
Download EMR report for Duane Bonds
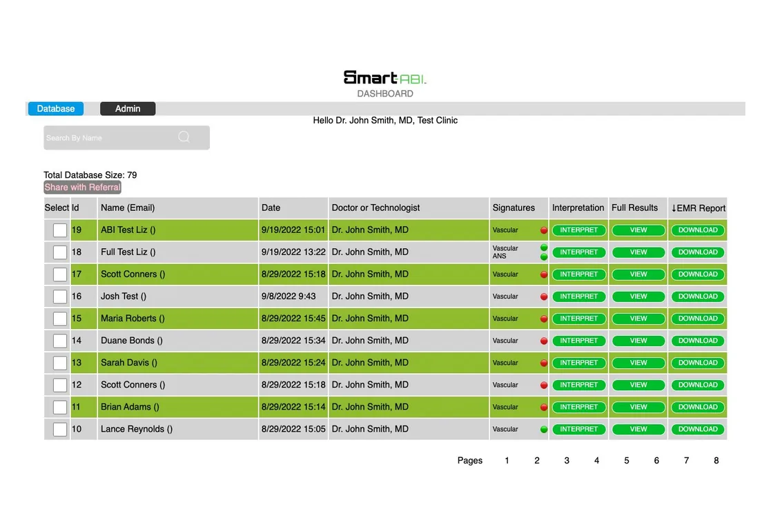pyautogui.click(x=698, y=341)
